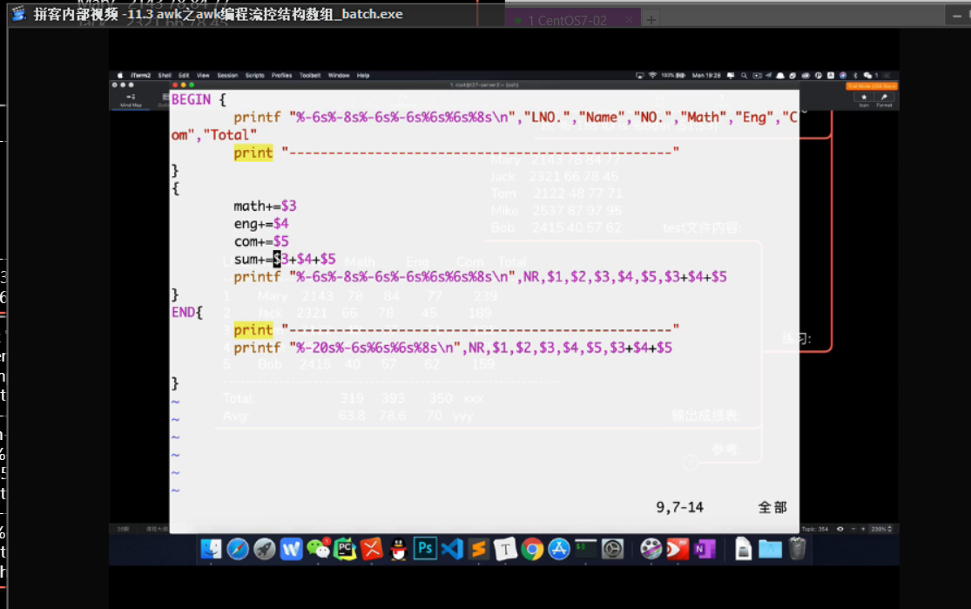
Task: Open the Toolbelt menu
Action: click(x=310, y=76)
